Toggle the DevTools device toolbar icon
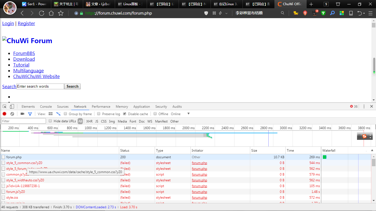 click(x=12, y=107)
